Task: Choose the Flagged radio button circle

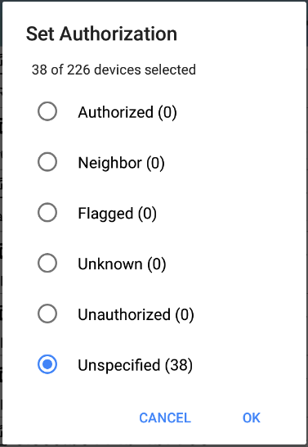Action: 47,212
